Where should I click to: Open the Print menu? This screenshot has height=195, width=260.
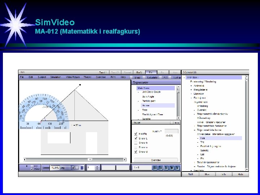coord(113,77)
